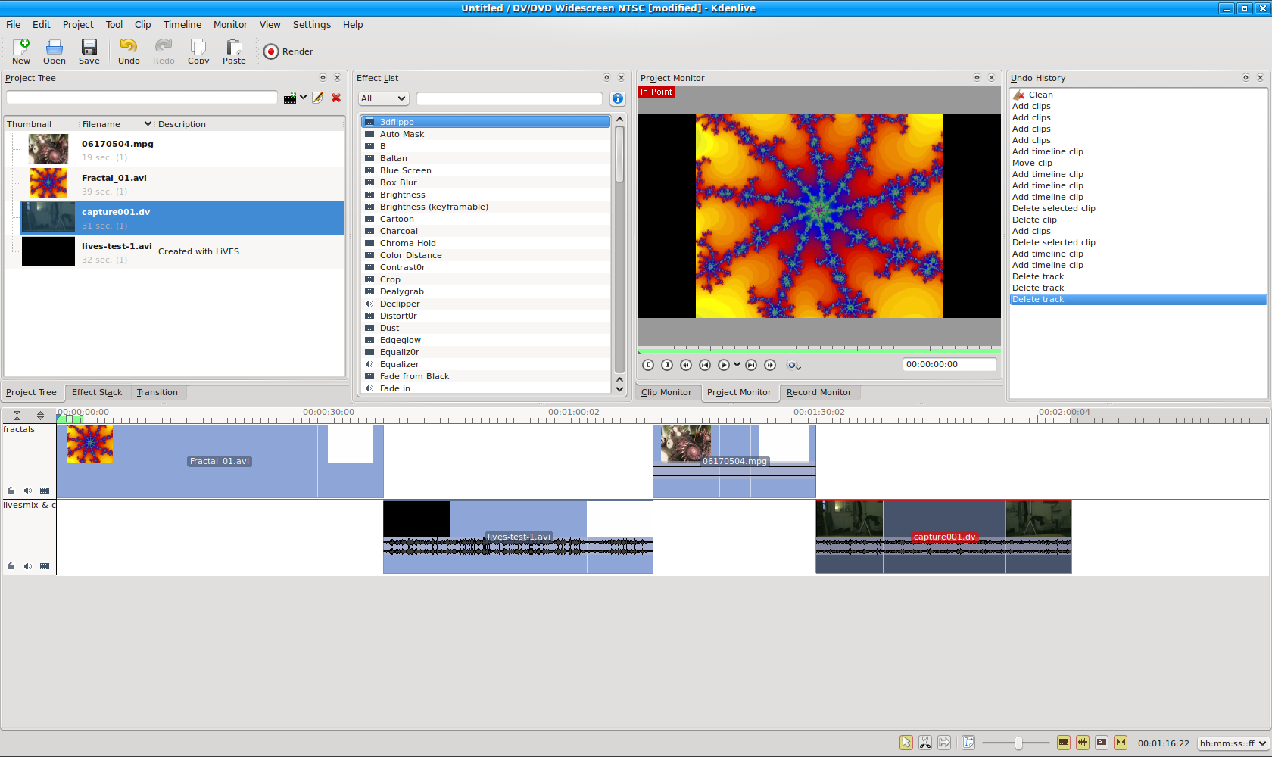Lock the livesmix track
This screenshot has height=757, width=1272.
[x=11, y=566]
